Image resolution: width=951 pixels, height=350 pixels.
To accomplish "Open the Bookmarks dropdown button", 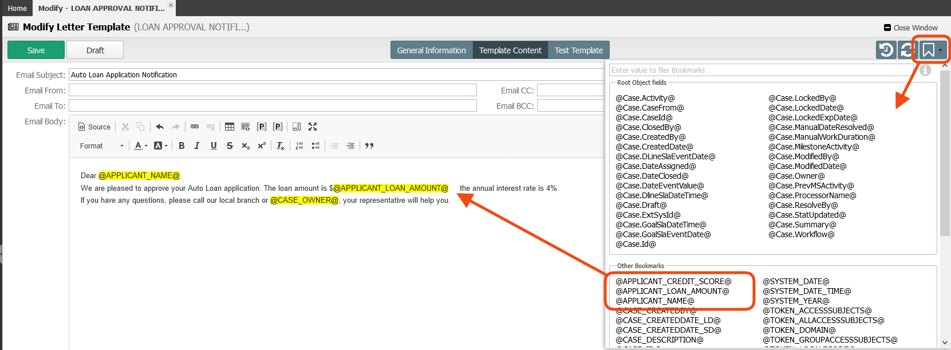I will click(933, 50).
